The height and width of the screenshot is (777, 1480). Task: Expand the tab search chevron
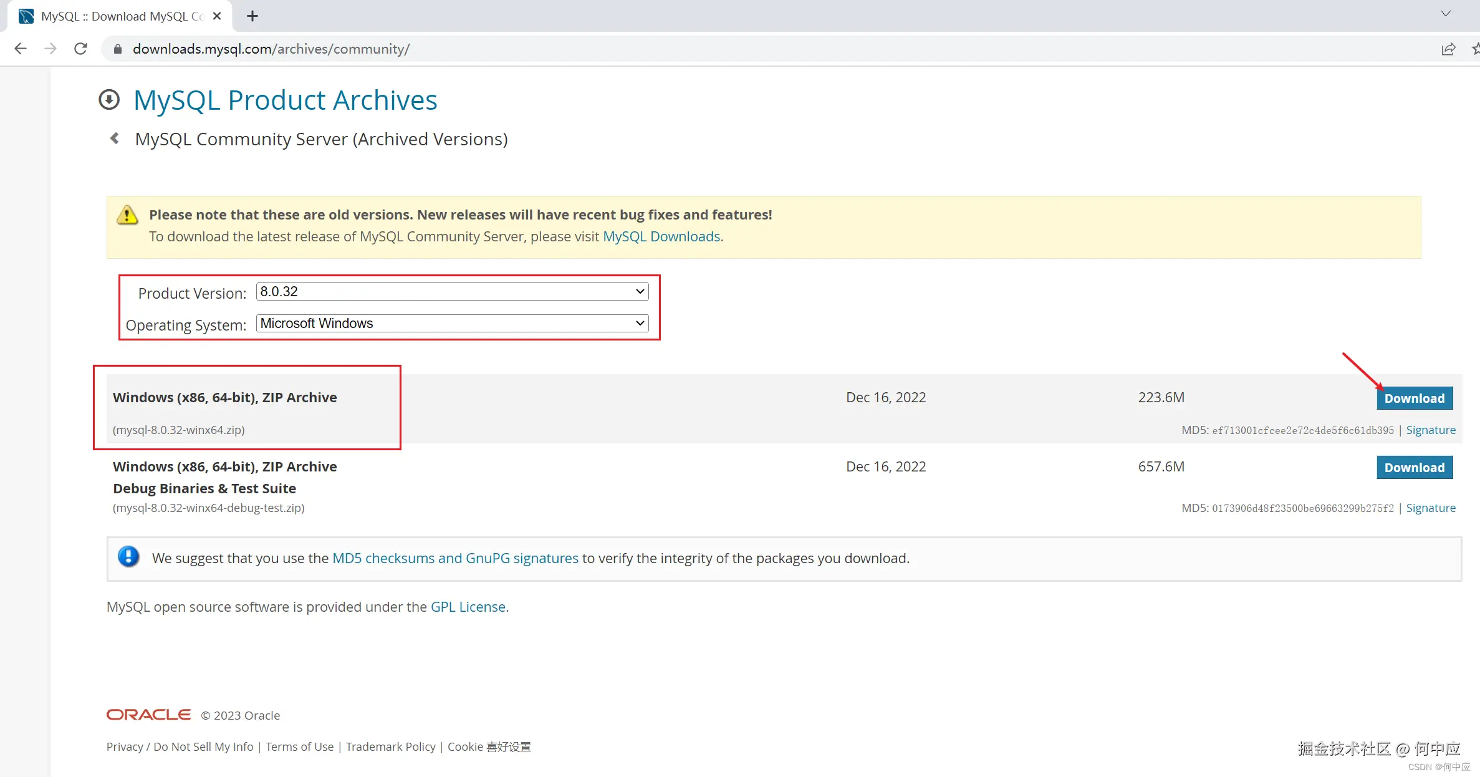click(x=1446, y=14)
